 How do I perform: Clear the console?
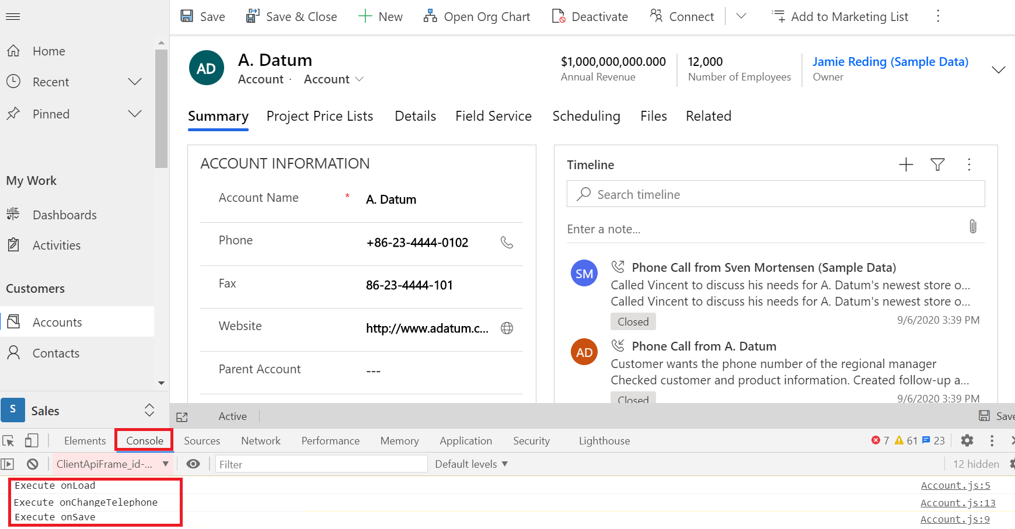pyautogui.click(x=33, y=464)
